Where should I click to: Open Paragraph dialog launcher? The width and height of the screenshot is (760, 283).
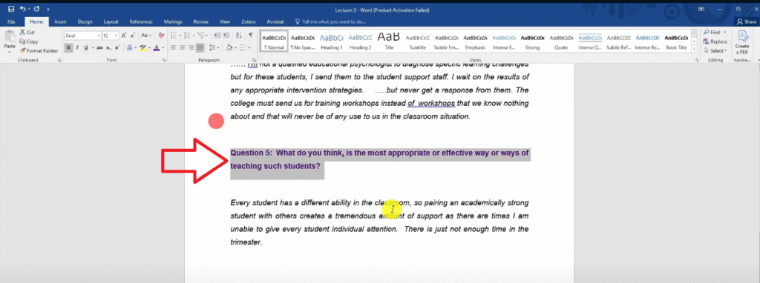[255, 60]
